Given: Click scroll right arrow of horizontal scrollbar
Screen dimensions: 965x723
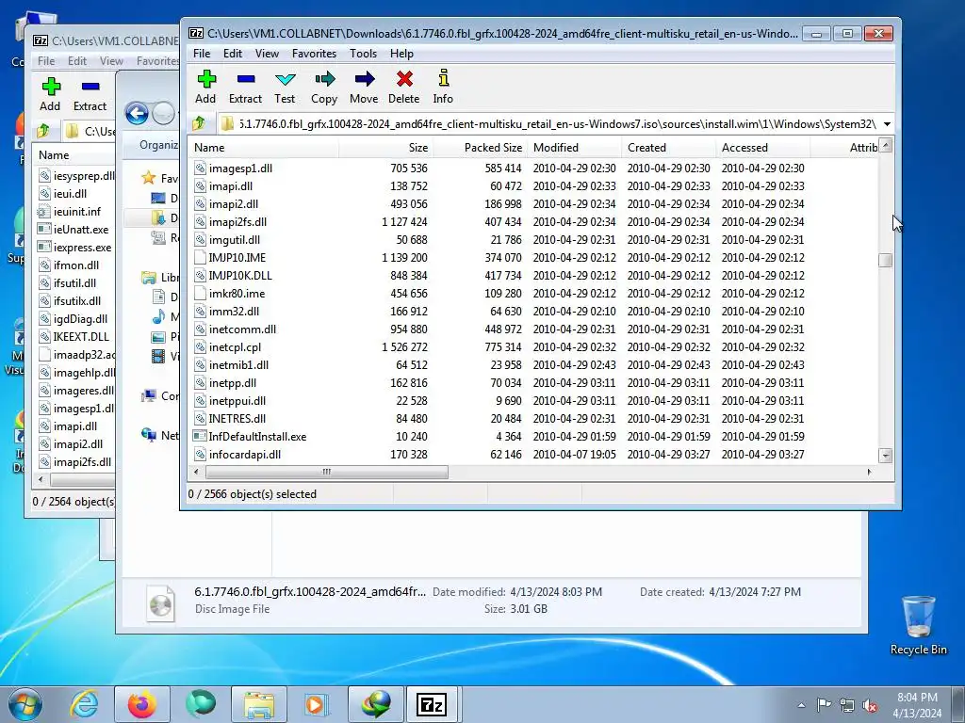Looking at the screenshot, I should coord(869,473).
